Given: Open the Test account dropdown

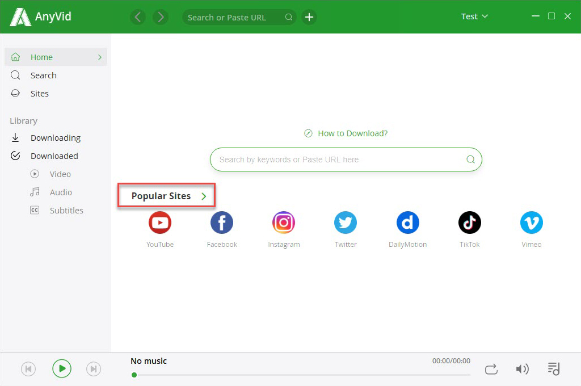Looking at the screenshot, I should click(x=474, y=16).
